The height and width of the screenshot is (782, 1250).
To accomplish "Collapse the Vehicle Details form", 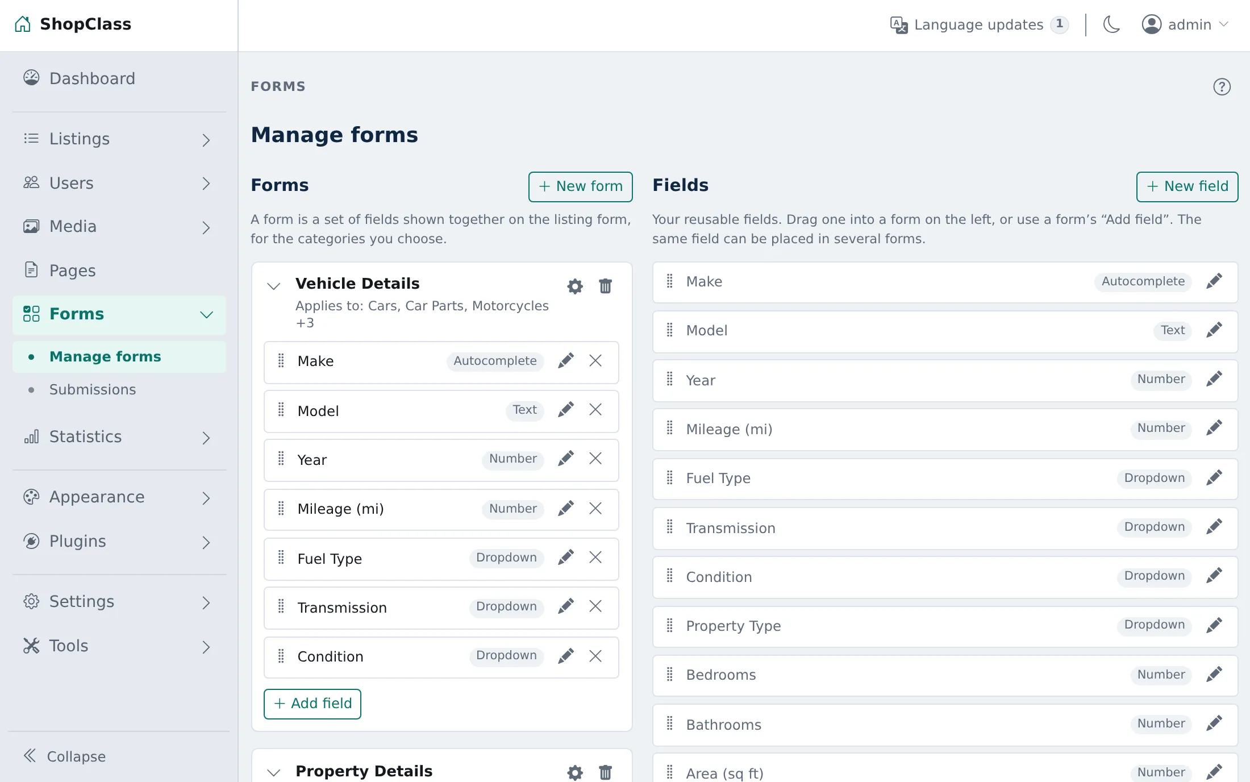I will coord(274,286).
